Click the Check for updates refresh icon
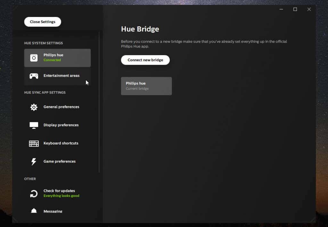The height and width of the screenshot is (227, 328). point(34,193)
